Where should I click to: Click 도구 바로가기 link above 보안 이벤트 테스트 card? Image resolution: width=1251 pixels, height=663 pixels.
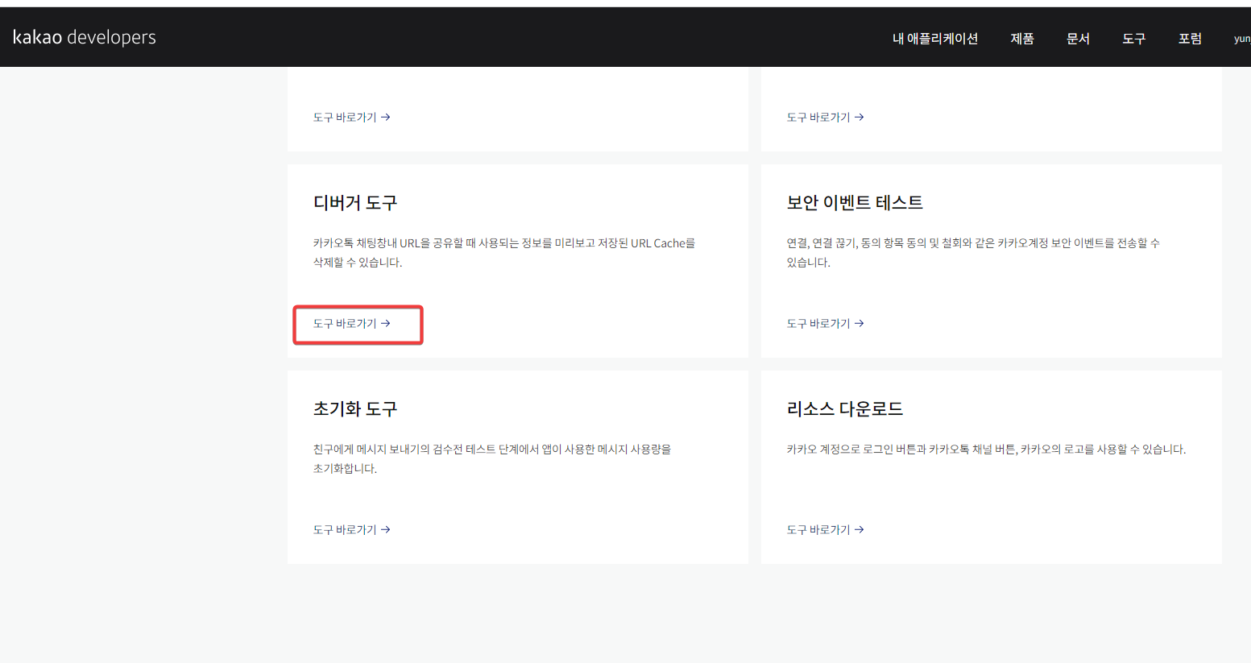[x=826, y=117]
